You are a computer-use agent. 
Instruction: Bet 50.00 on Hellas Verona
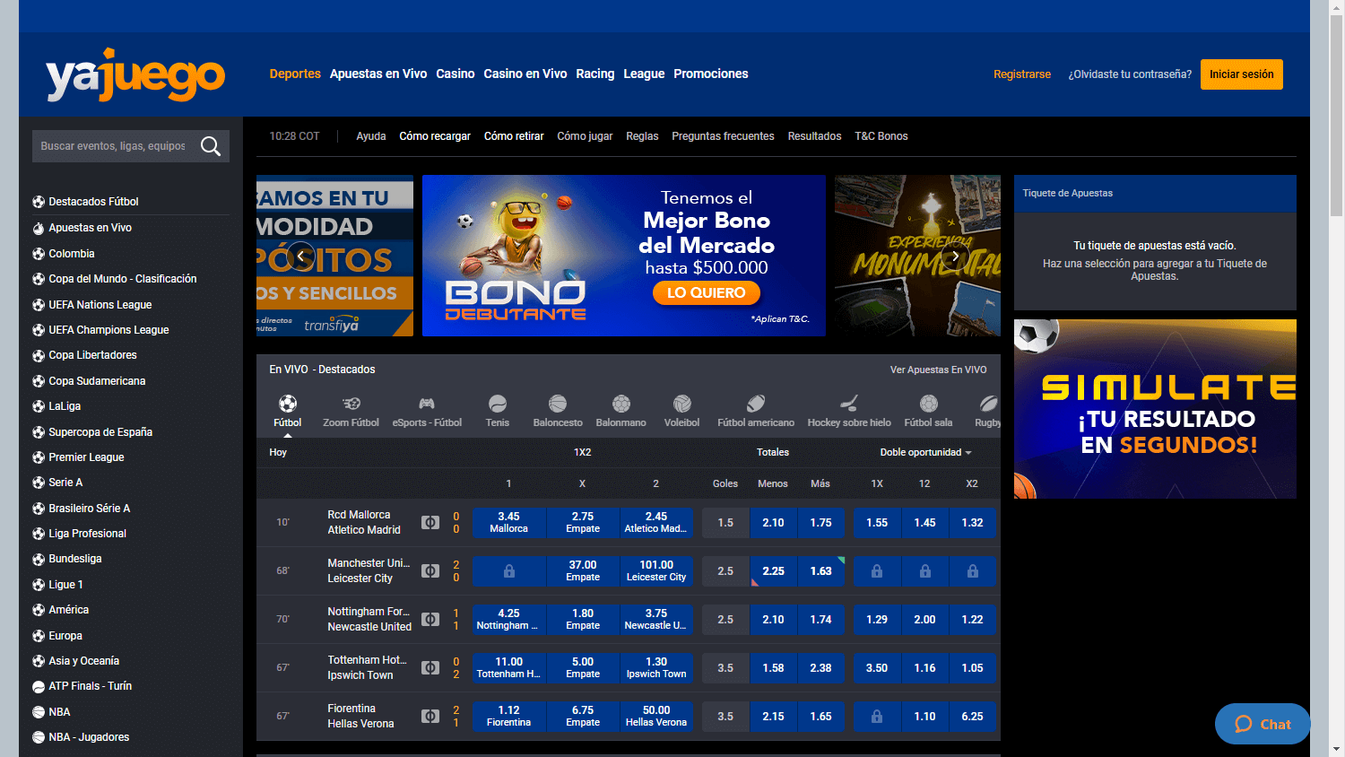tap(656, 716)
